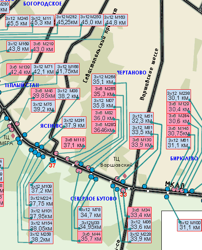This screenshot has width=202, height=250.
Task: Click the 3x12 M61 31,1 км label
Action: pyautogui.click(x=179, y=143)
